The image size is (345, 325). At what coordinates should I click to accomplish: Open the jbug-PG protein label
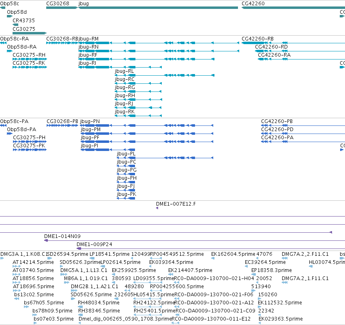pos(127,170)
